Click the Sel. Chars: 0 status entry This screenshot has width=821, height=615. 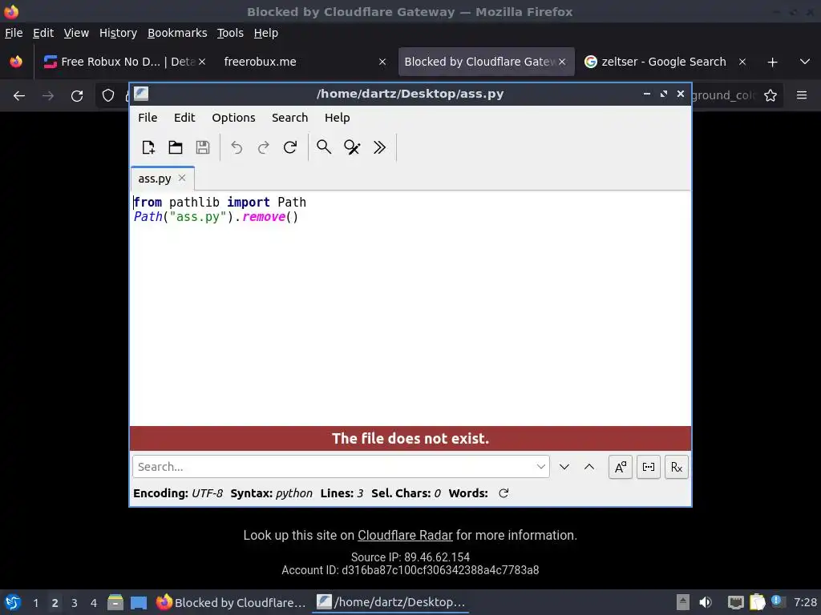[x=406, y=493]
